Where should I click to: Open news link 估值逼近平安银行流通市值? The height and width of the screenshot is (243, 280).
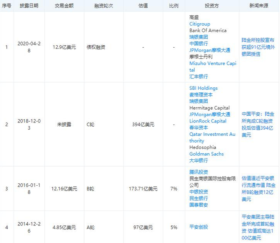pos(258,189)
